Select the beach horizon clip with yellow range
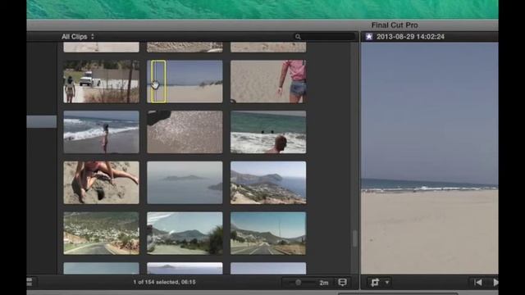 tap(185, 81)
